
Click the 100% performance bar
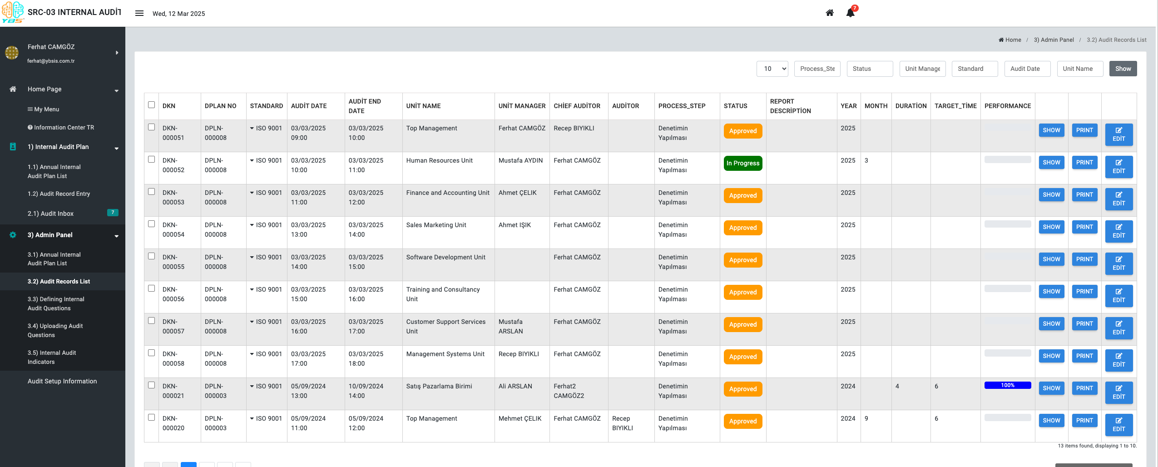[1007, 385]
